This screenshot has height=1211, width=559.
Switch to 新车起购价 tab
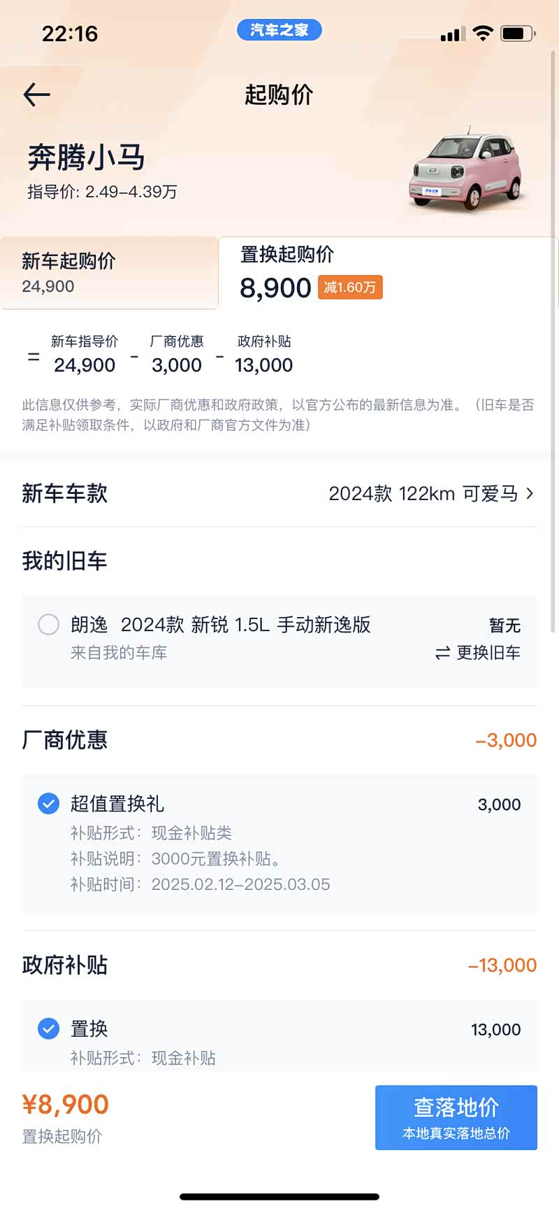[x=109, y=273]
